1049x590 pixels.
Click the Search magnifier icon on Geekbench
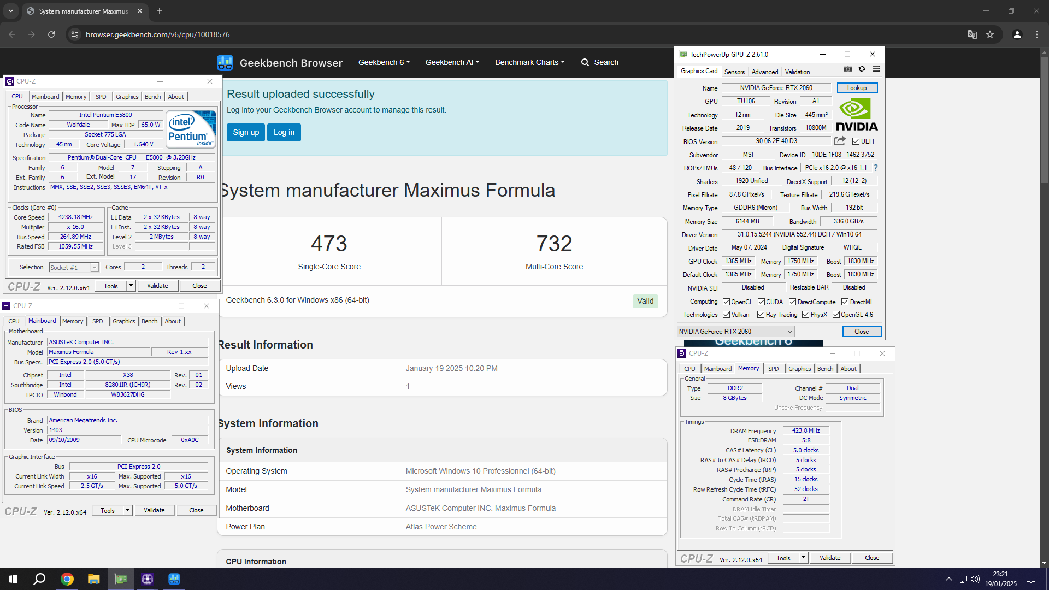[x=585, y=62]
